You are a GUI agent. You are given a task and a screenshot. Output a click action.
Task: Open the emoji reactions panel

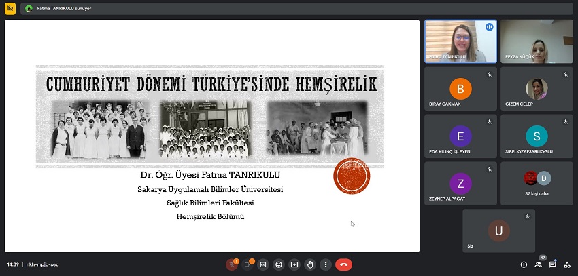click(279, 264)
